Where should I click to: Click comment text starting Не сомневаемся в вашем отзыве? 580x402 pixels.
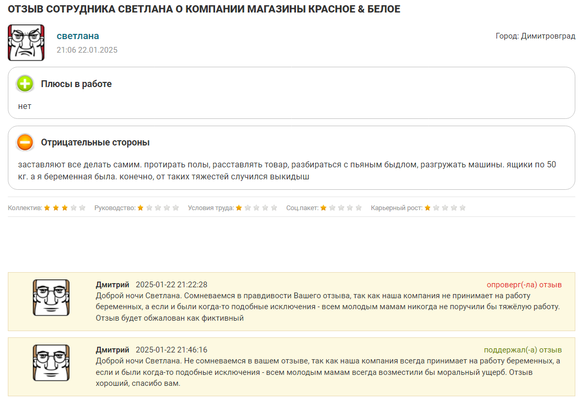328,372
